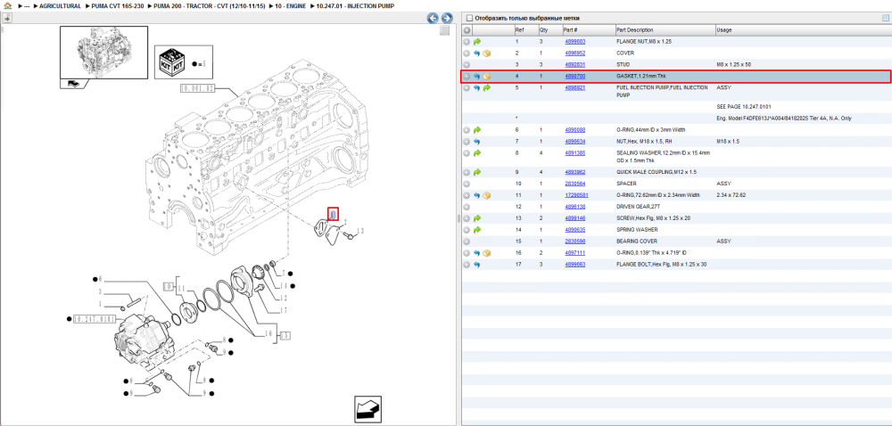Open AGRICULTURAL breadcrumb
The image size is (892, 426).
[60, 5]
